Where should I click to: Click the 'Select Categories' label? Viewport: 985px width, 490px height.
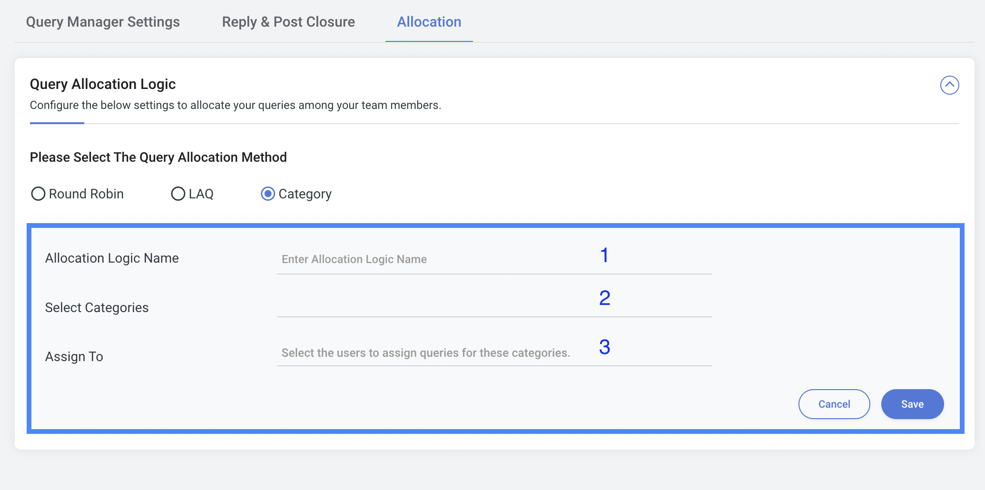pyautogui.click(x=97, y=307)
